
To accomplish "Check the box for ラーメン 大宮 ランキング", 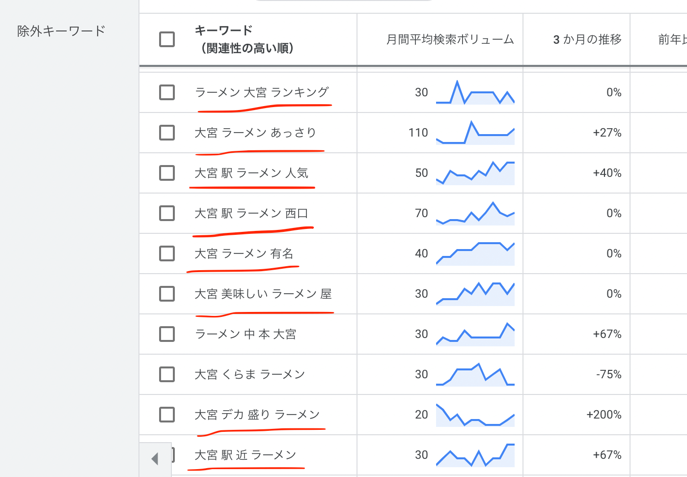I will 167,92.
